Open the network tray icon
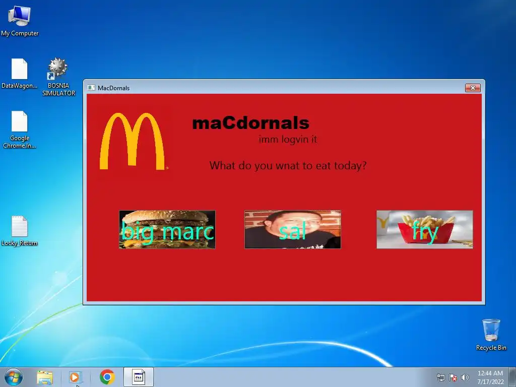This screenshot has height=387, width=516. point(440,377)
